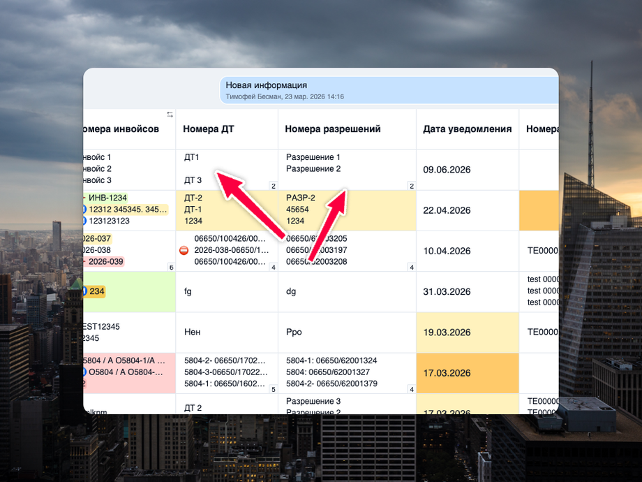Click 5804-1: 06650/1602… entry

click(x=225, y=384)
